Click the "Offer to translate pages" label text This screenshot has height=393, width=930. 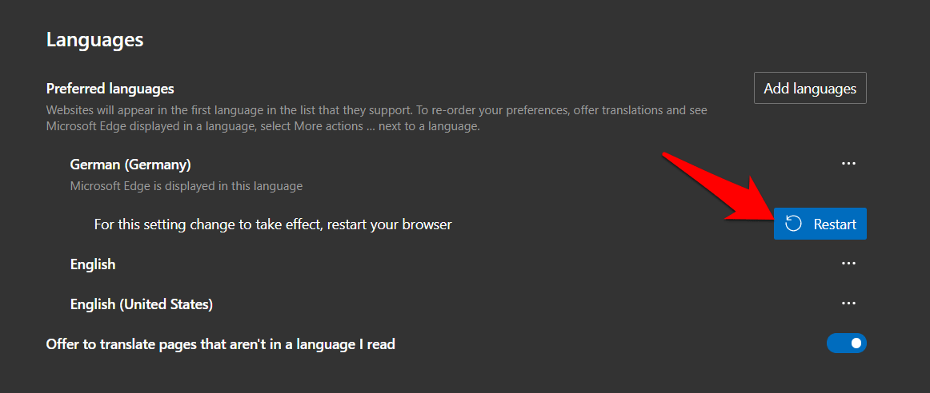pyautogui.click(x=221, y=344)
